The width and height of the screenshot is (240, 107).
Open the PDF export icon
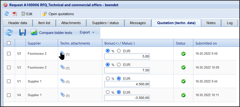click(15, 14)
